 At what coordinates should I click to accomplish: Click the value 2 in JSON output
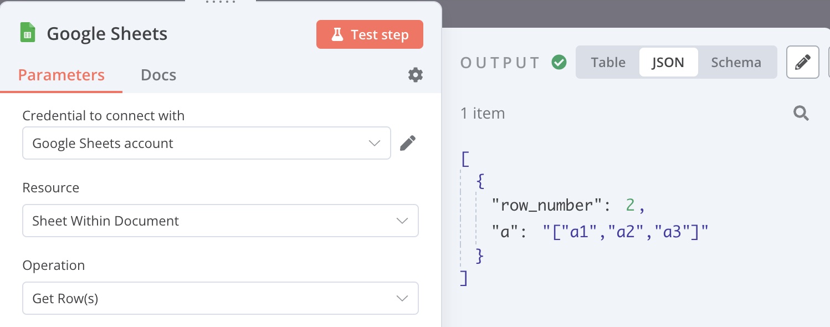tap(630, 206)
